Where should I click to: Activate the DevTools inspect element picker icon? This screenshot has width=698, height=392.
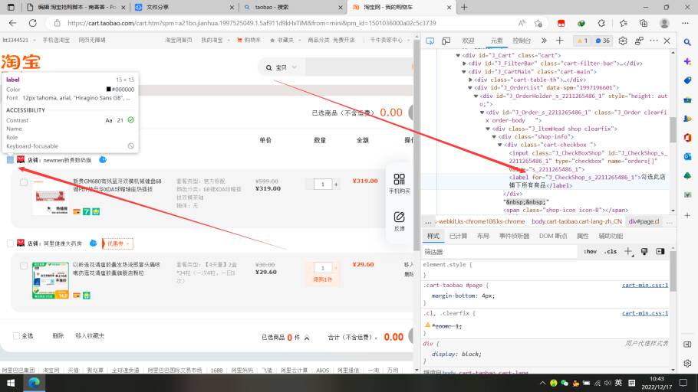(x=430, y=41)
